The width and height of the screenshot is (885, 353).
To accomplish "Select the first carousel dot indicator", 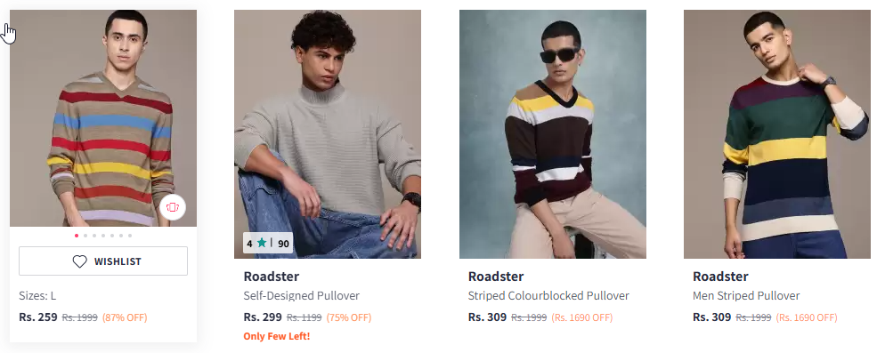I will click(77, 236).
